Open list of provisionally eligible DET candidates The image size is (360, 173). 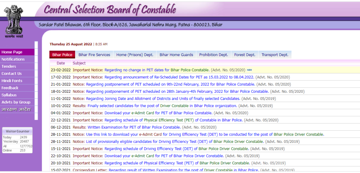[175, 141]
